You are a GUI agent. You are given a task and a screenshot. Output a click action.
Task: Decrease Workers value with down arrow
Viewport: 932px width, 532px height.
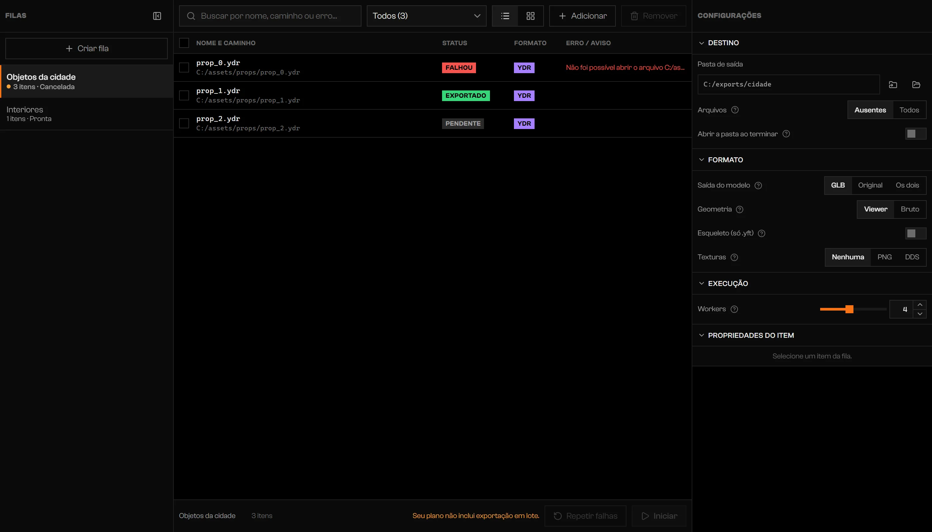[x=920, y=314]
